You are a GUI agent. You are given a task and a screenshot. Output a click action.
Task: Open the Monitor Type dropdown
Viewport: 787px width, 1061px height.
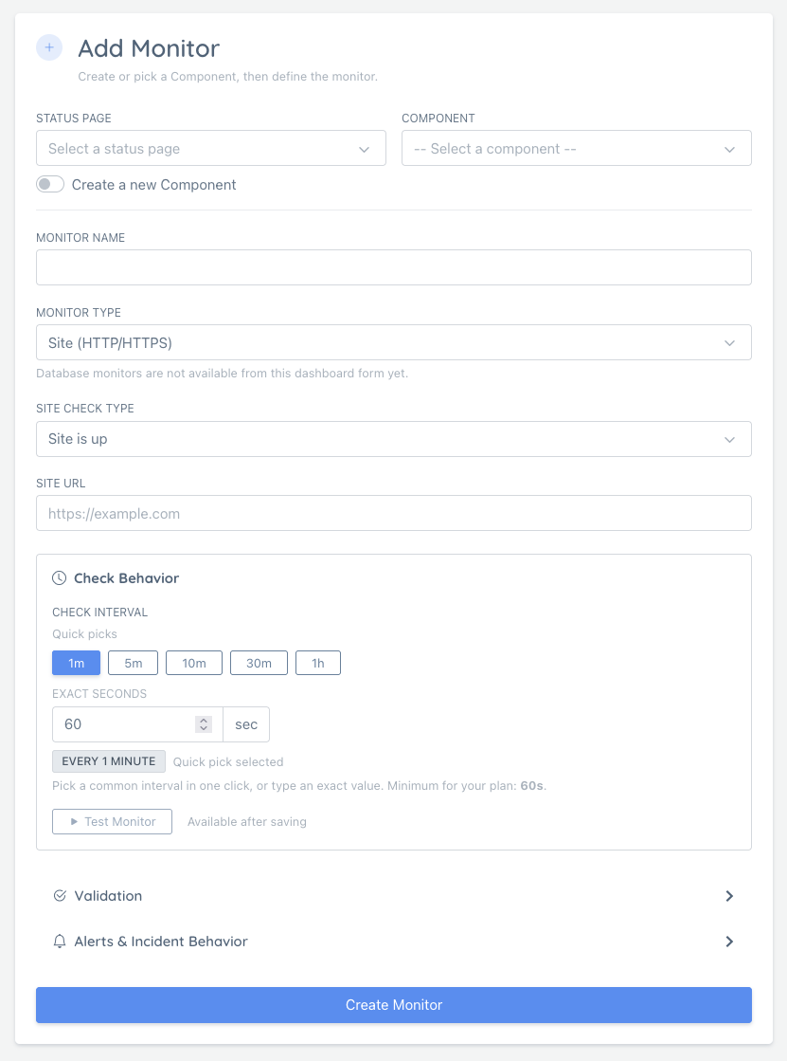pyautogui.click(x=393, y=342)
